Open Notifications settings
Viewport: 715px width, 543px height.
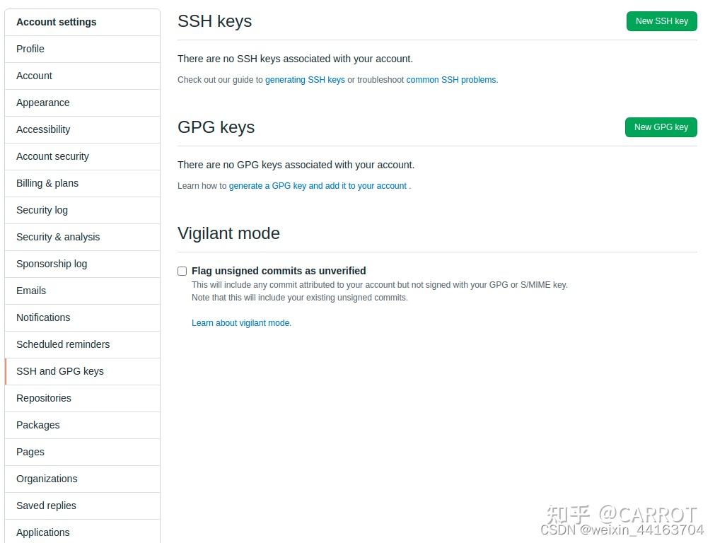43,317
